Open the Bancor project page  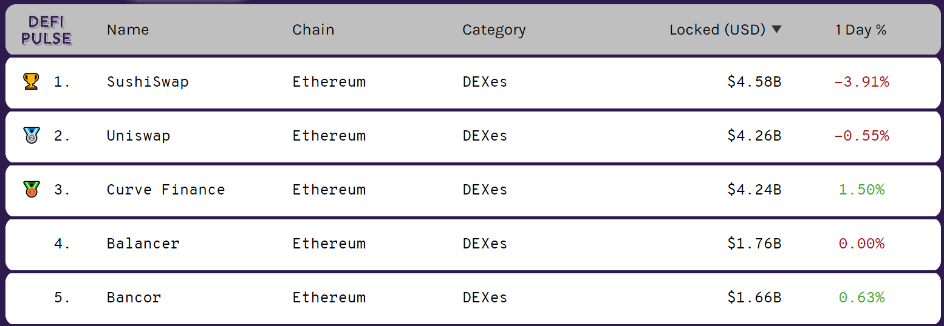(x=134, y=298)
